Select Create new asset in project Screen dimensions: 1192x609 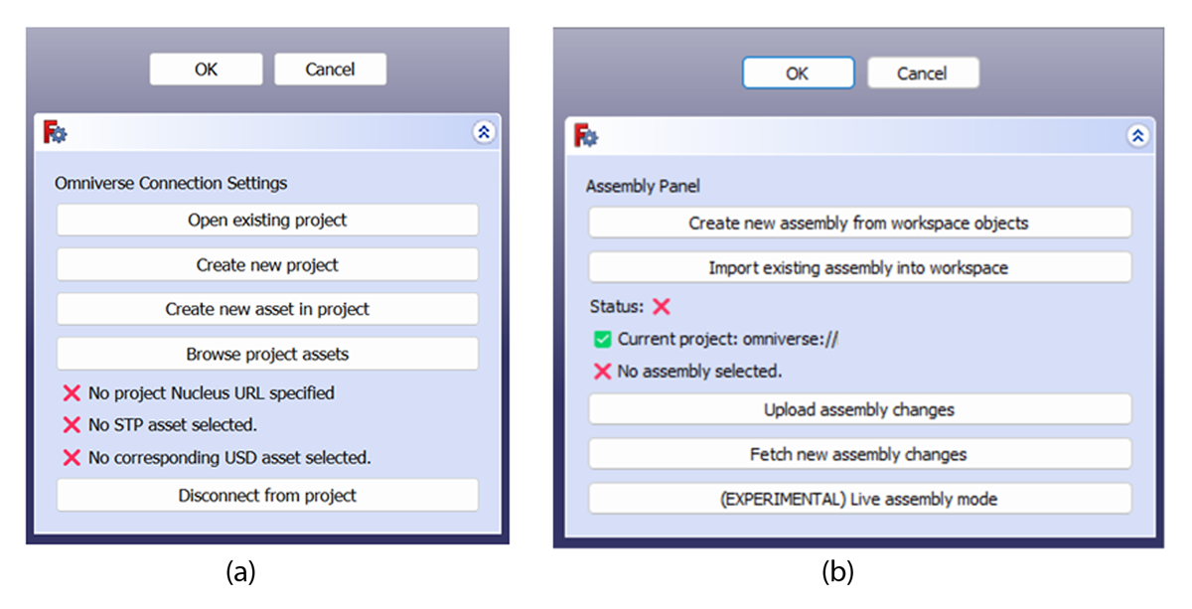click(x=267, y=309)
